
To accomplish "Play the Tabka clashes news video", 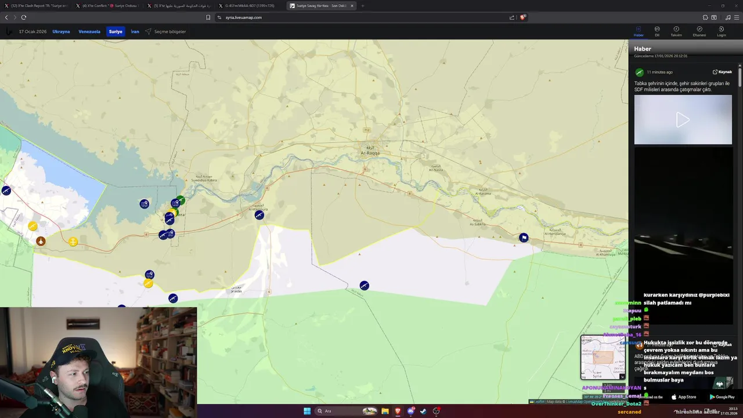I will point(683,120).
